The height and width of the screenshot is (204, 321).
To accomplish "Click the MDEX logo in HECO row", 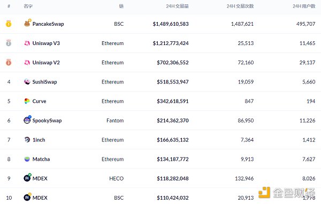I will (x=27, y=178).
